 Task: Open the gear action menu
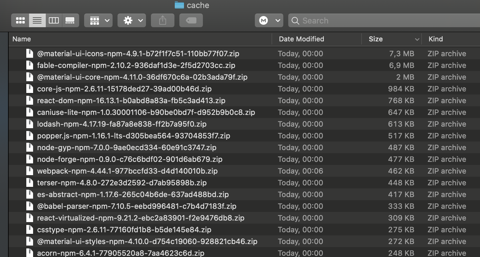(132, 20)
